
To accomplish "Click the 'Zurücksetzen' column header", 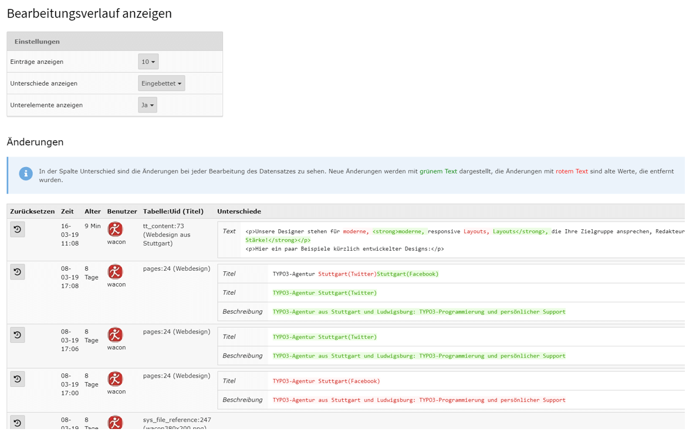I will click(x=32, y=212).
